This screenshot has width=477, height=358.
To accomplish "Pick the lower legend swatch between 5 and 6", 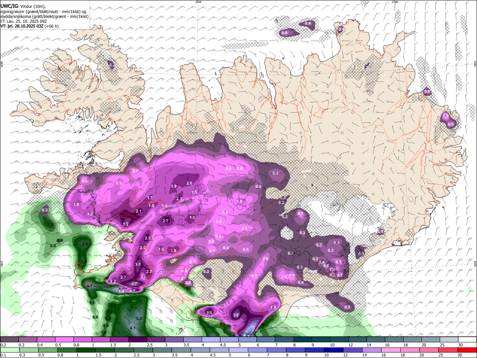I will point(238,350).
